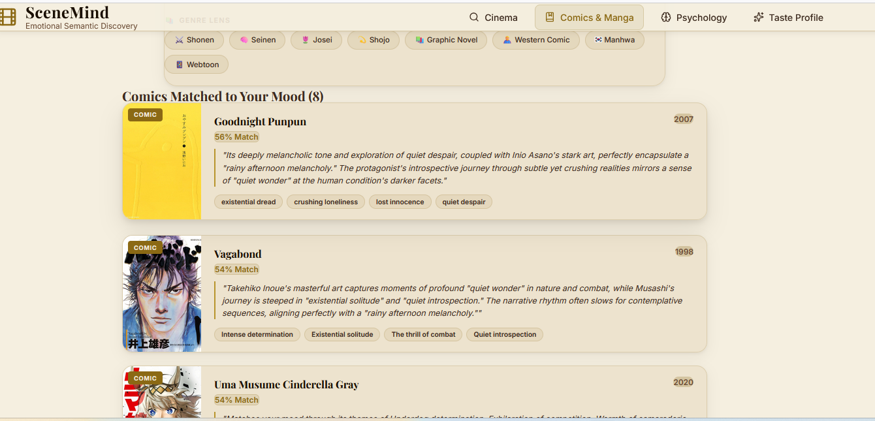Click the Vagabond cover image
This screenshot has height=421, width=875.
coord(162,294)
